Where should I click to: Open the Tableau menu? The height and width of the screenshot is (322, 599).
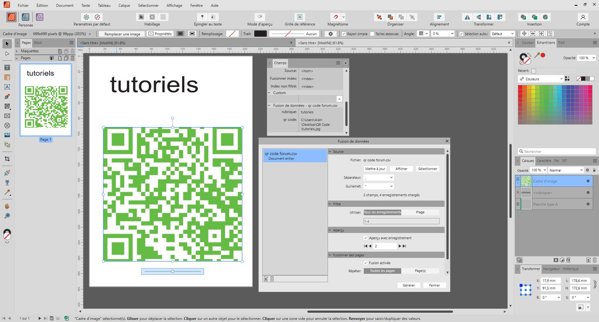[x=104, y=6]
